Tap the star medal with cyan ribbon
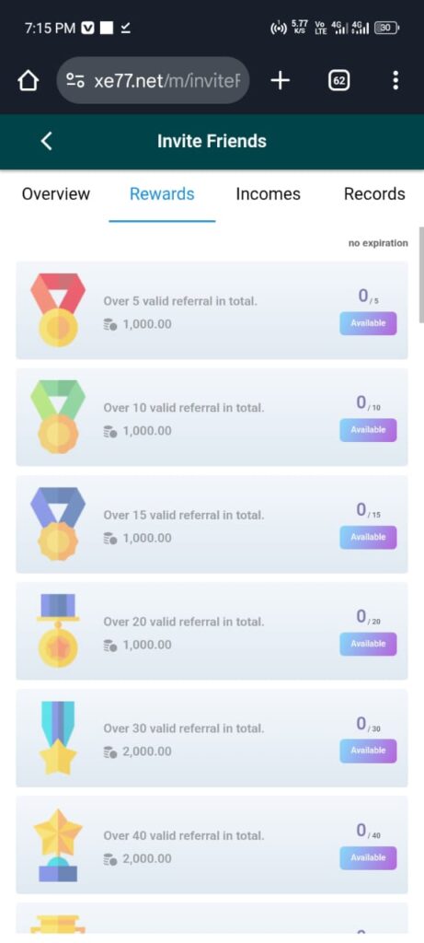This screenshot has height=943, width=424. click(x=58, y=738)
